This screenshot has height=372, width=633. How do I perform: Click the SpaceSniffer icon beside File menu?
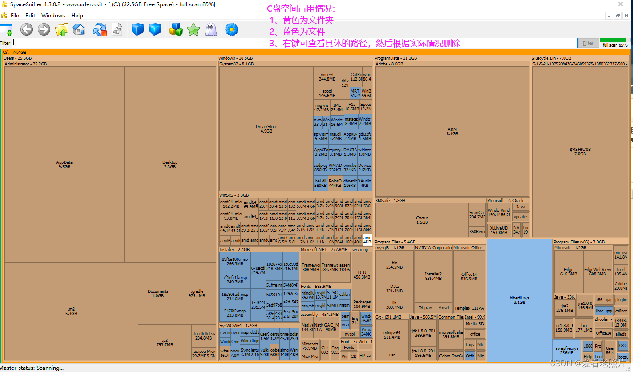[x=4, y=15]
